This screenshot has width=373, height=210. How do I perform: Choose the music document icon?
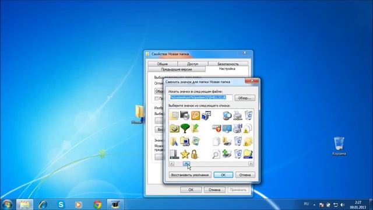(195, 141)
